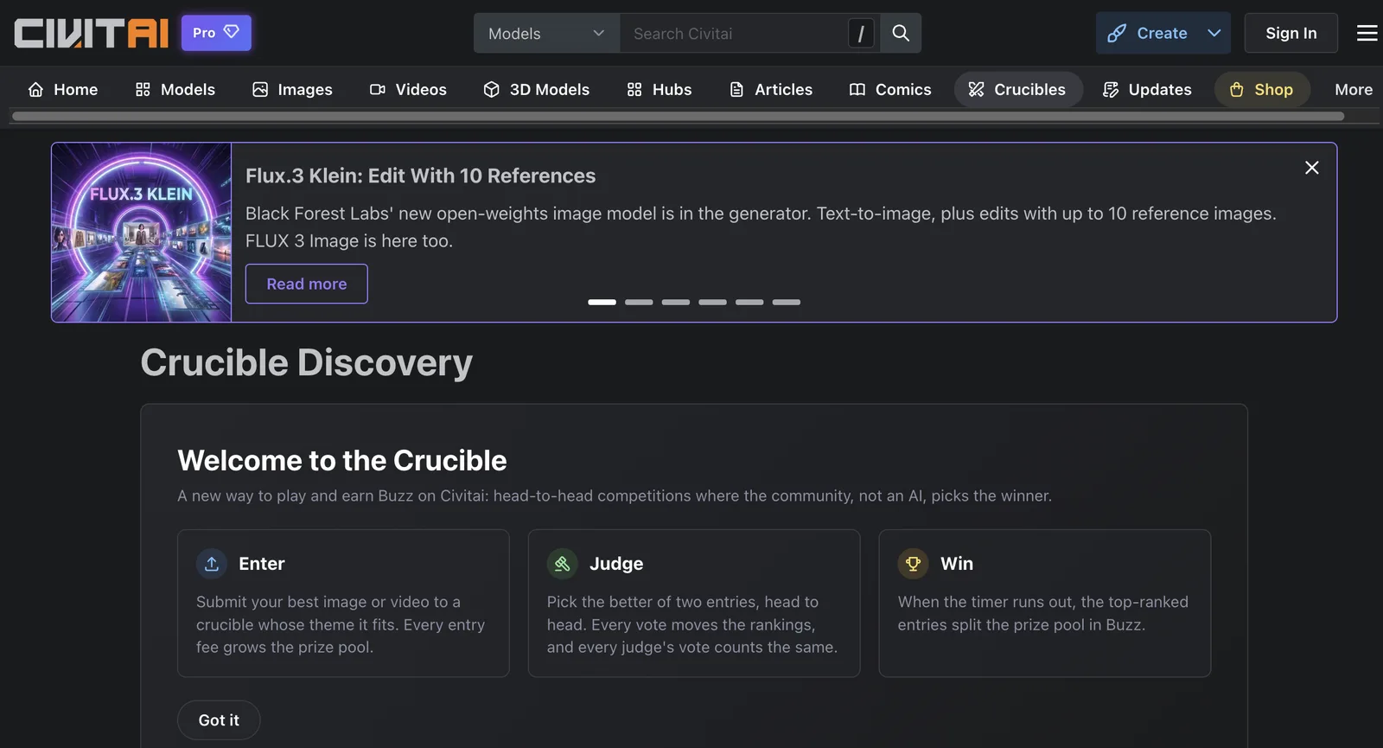1383x748 pixels.
Task: Click the Welcome to the Crucible heading
Action: (x=342, y=460)
